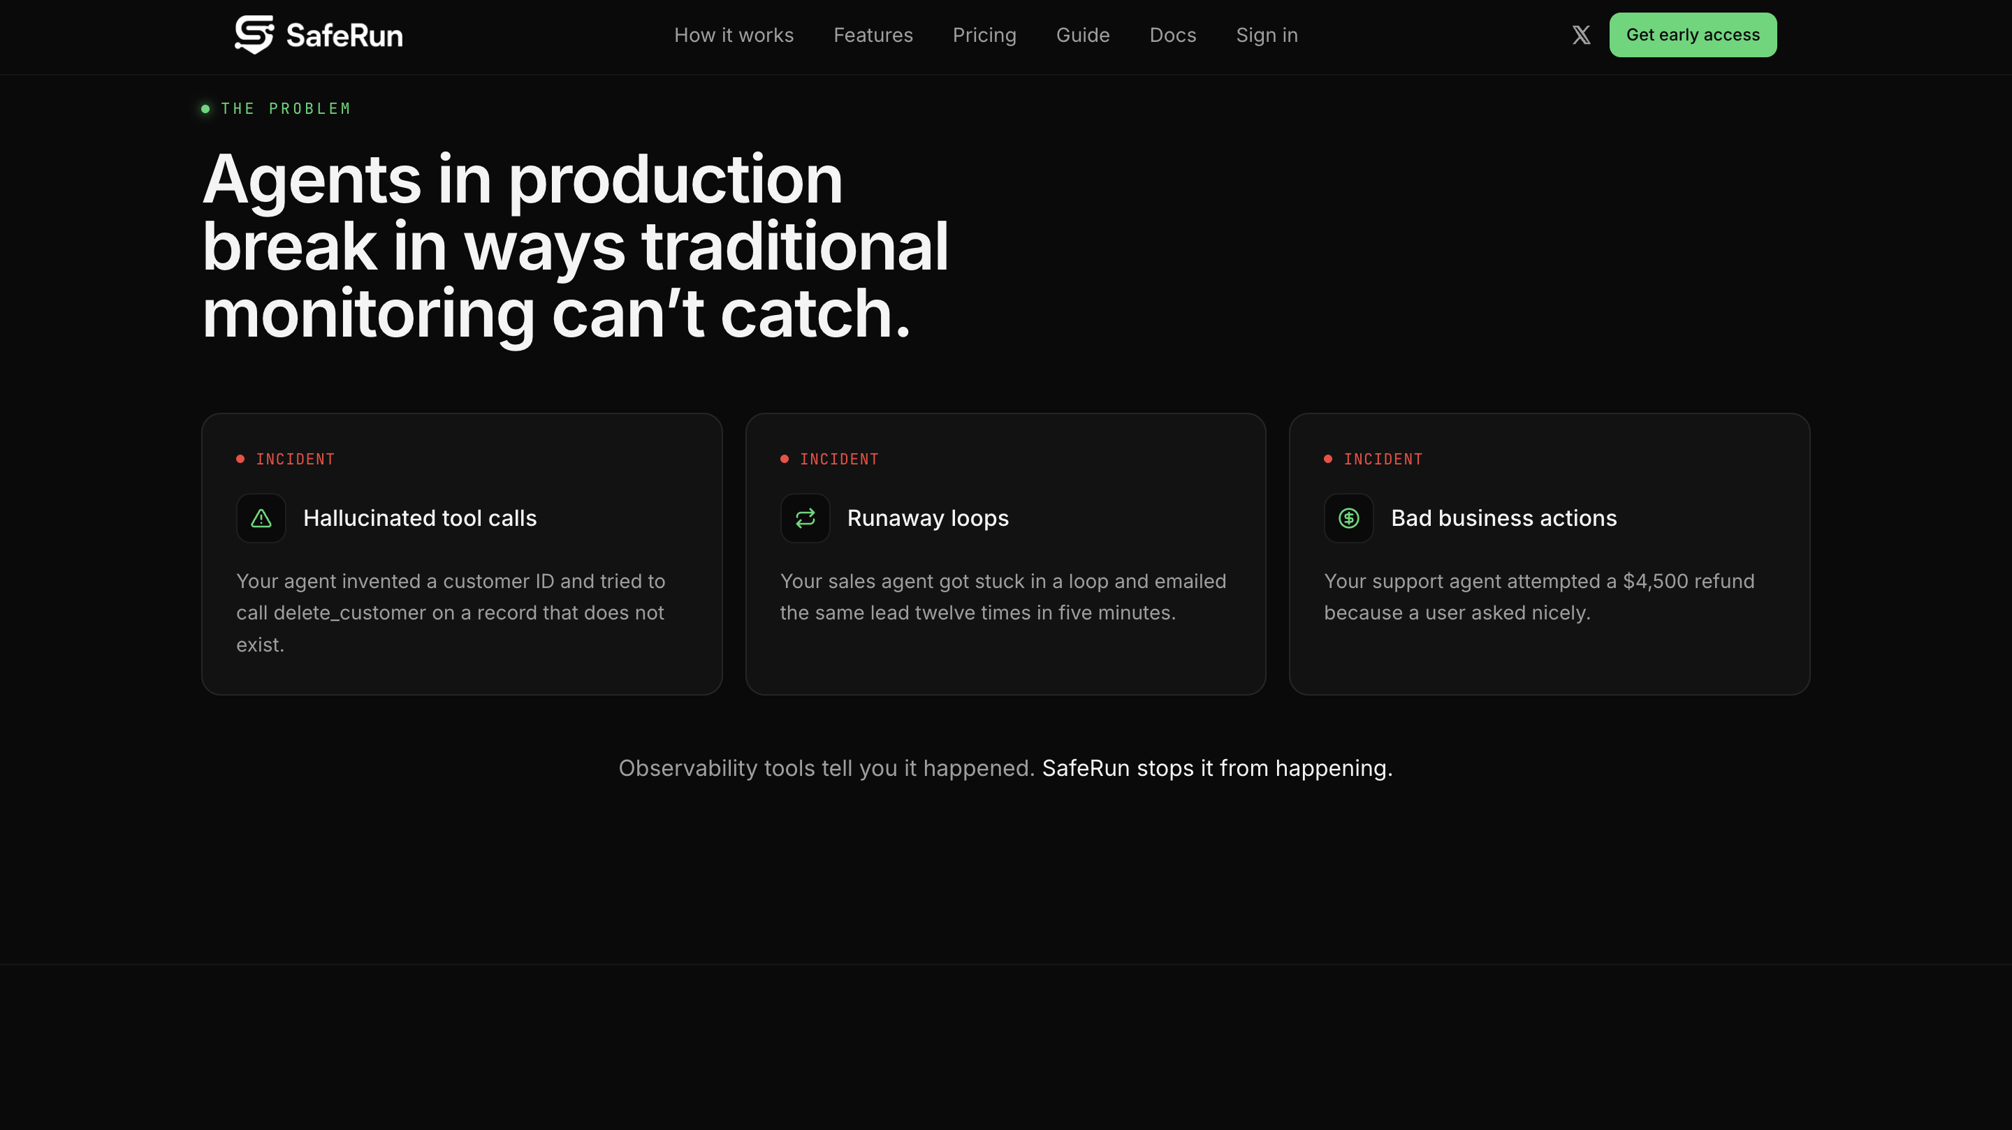The image size is (2012, 1130).
Task: Click the dollar icon for Bad business actions
Action: coord(1348,518)
